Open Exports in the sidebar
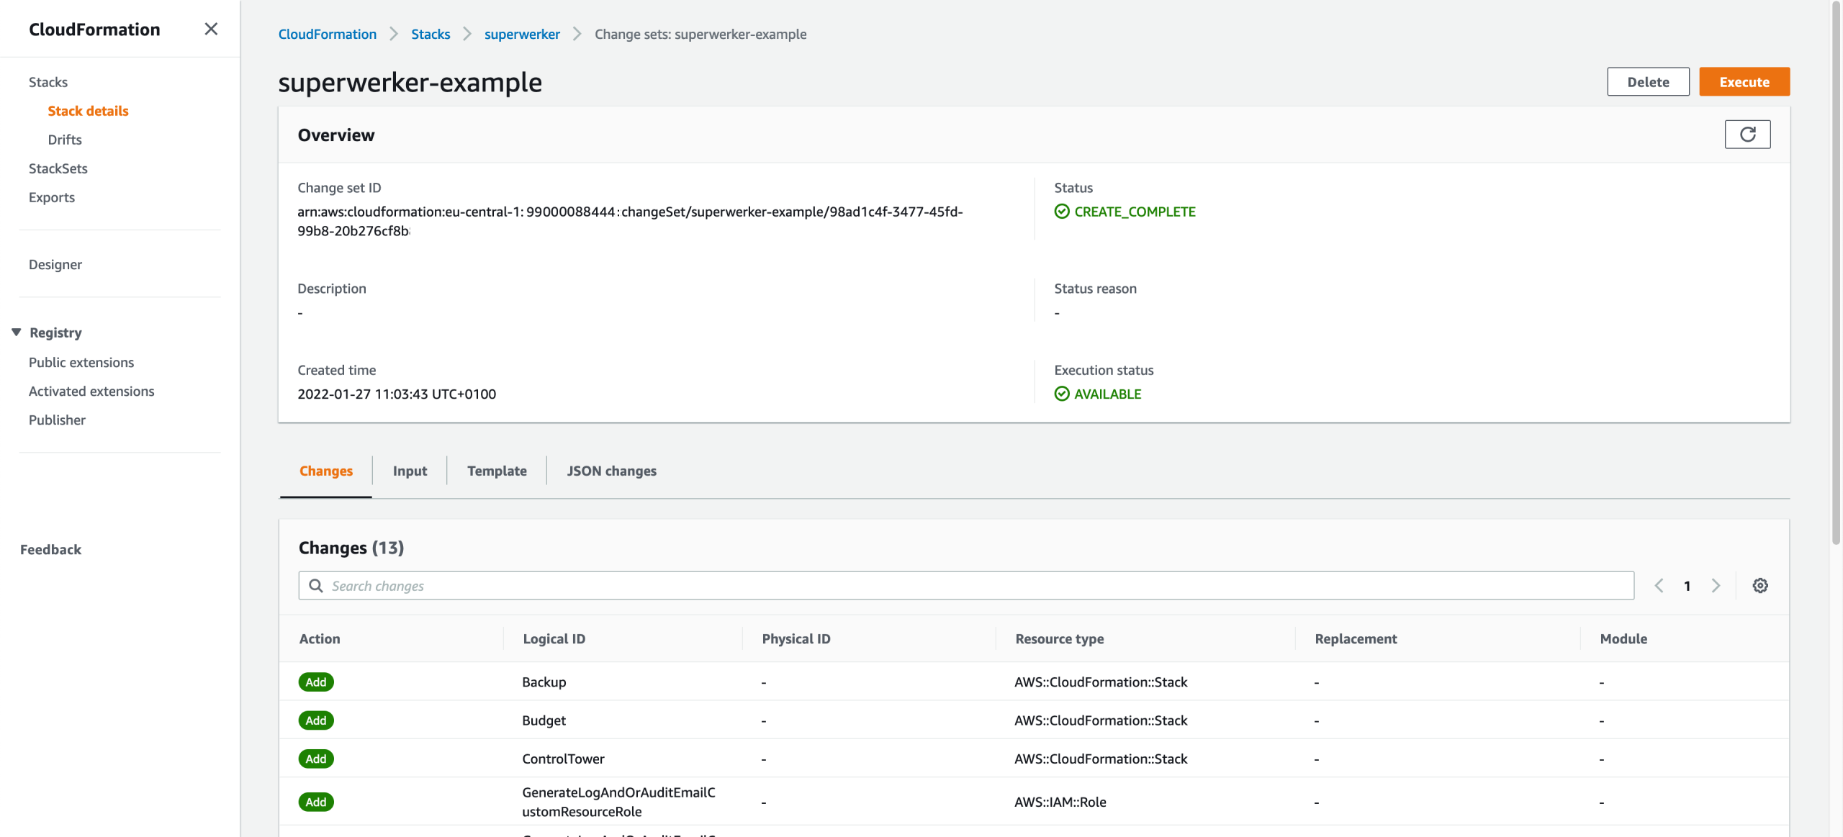This screenshot has width=1843, height=837. (52, 197)
